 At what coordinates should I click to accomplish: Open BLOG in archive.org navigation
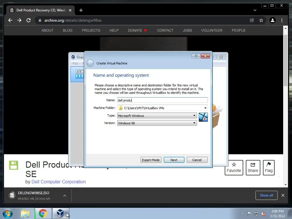(x=68, y=30)
